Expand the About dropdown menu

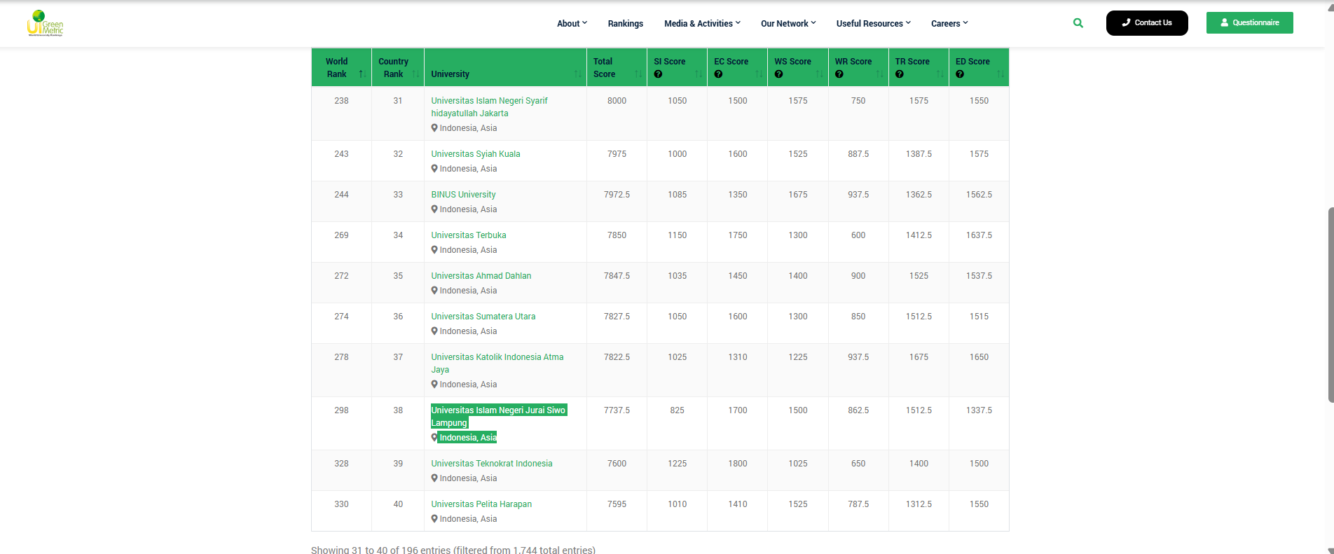[572, 23]
